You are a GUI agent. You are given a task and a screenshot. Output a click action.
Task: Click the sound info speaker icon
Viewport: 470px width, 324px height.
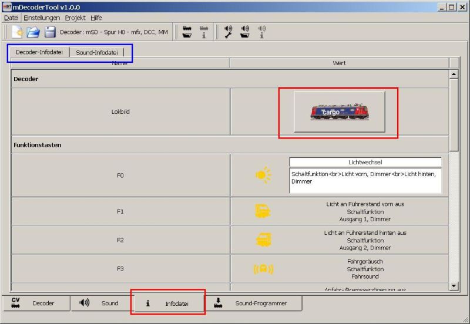click(x=261, y=32)
